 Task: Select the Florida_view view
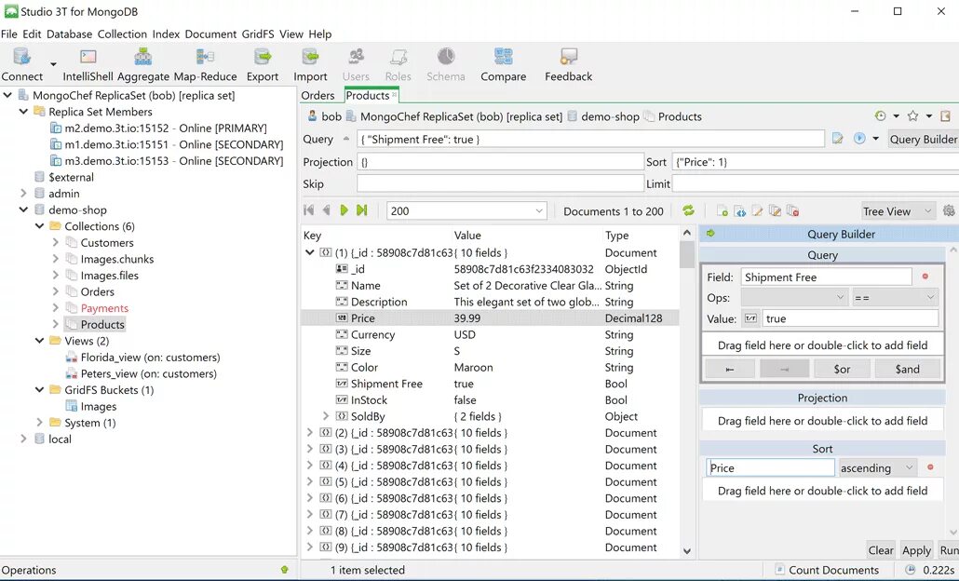click(151, 358)
